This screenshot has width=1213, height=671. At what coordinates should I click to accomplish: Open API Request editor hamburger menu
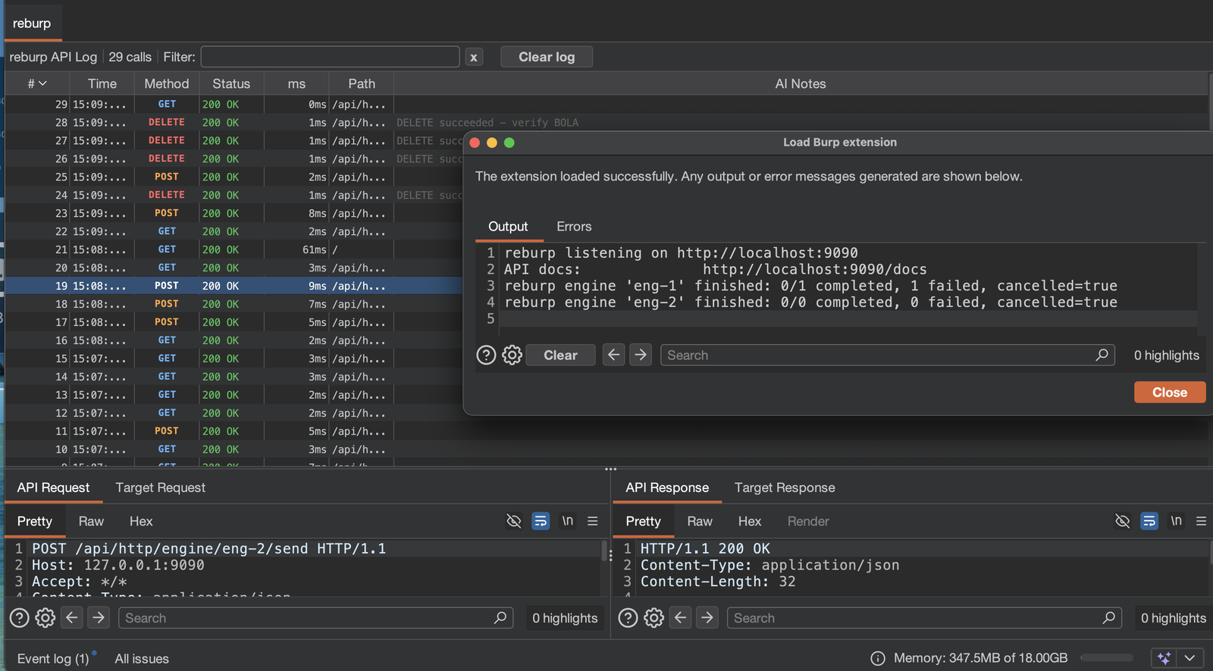tap(593, 521)
